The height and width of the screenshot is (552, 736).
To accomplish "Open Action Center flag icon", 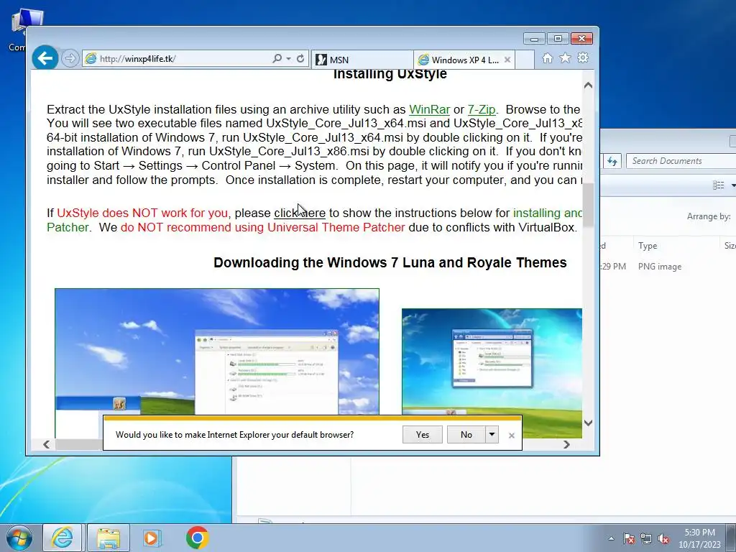I will (x=629, y=538).
